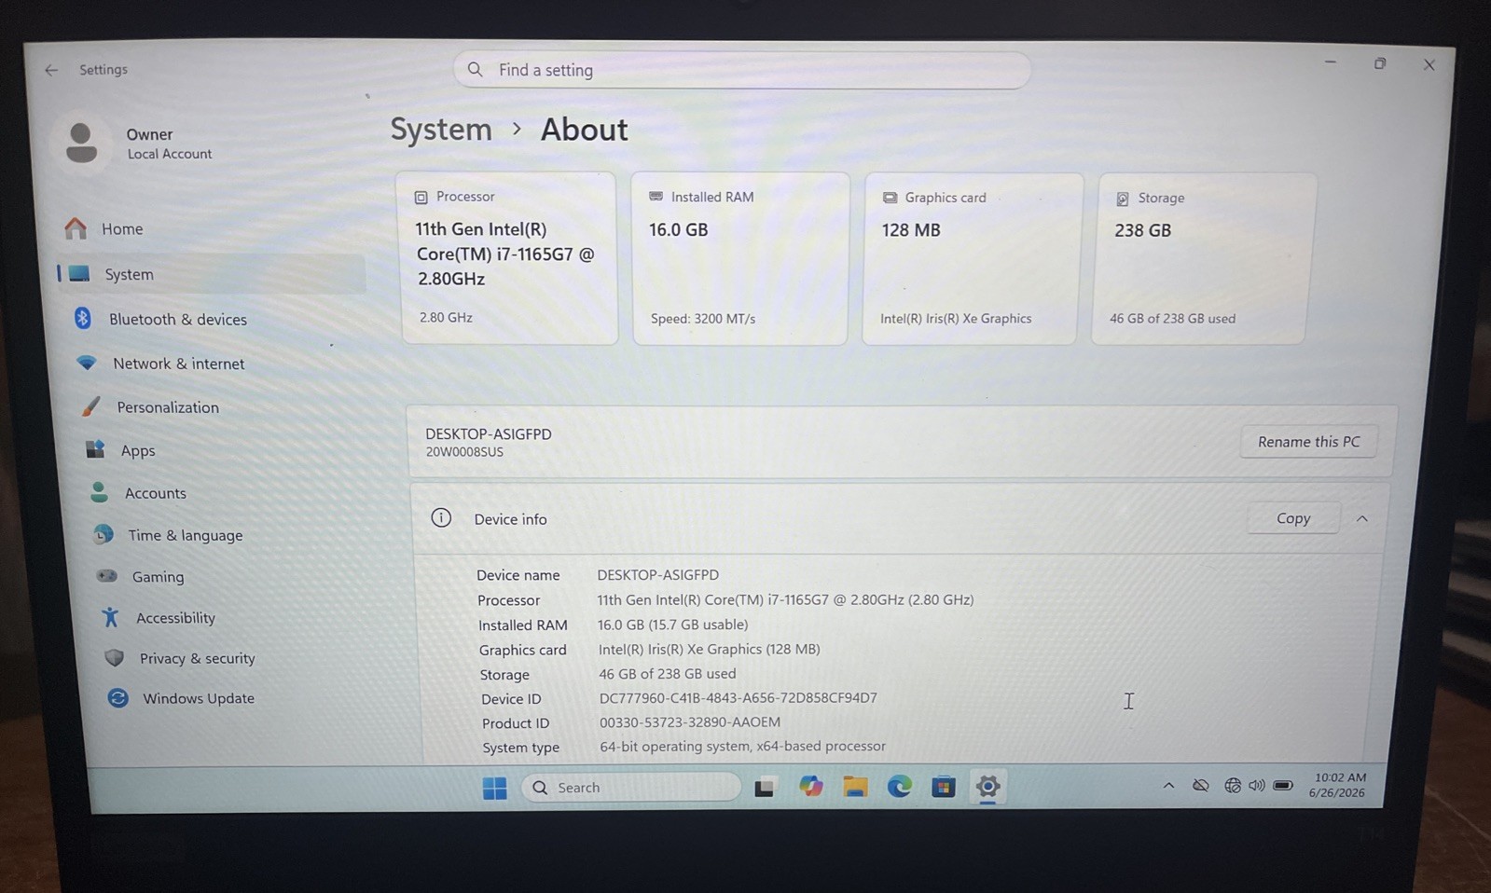
Task: Copy the device info
Action: [x=1293, y=518]
